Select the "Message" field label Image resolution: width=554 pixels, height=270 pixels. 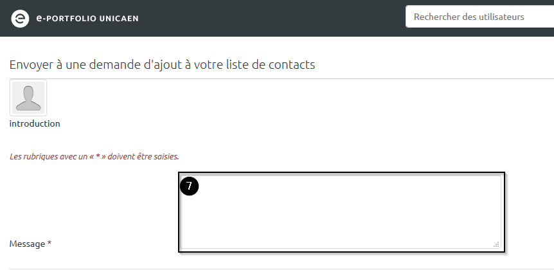click(x=27, y=244)
